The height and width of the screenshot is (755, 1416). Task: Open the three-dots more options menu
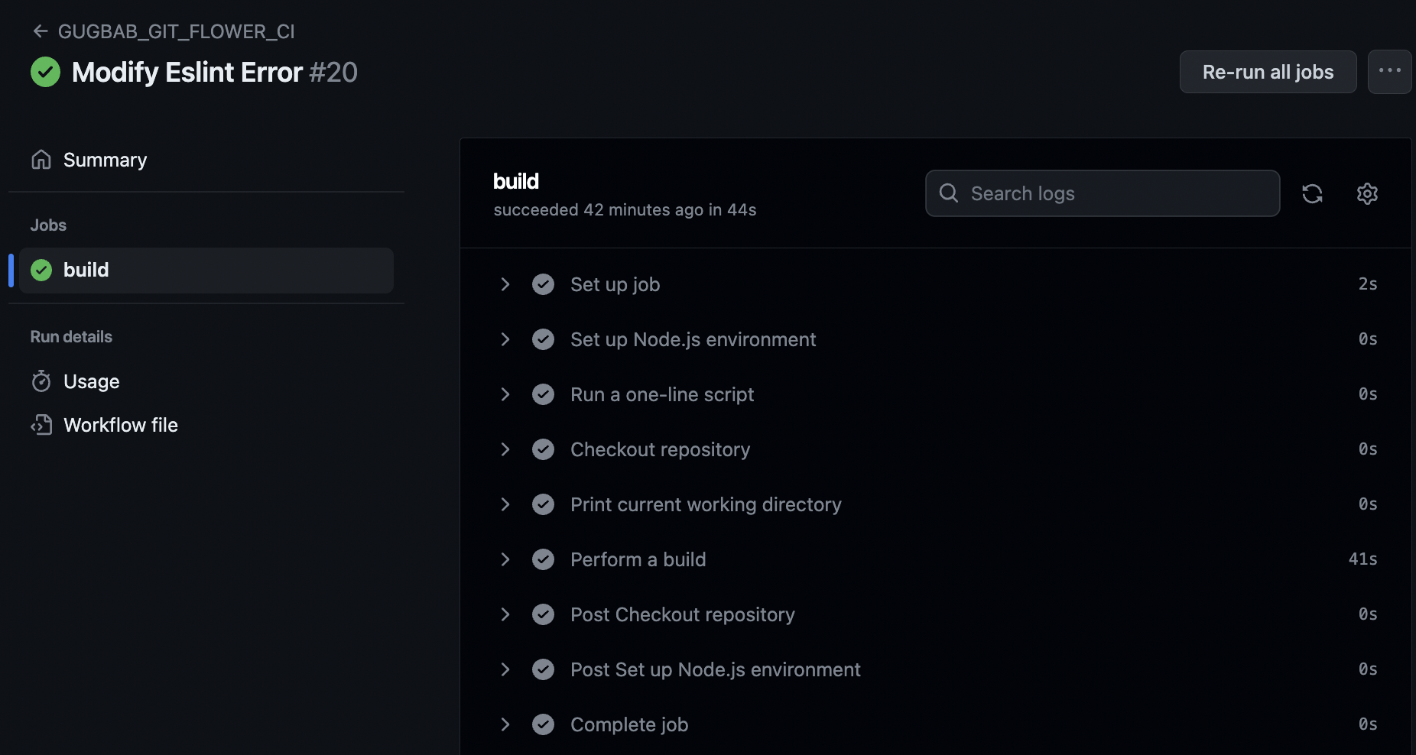(1389, 72)
